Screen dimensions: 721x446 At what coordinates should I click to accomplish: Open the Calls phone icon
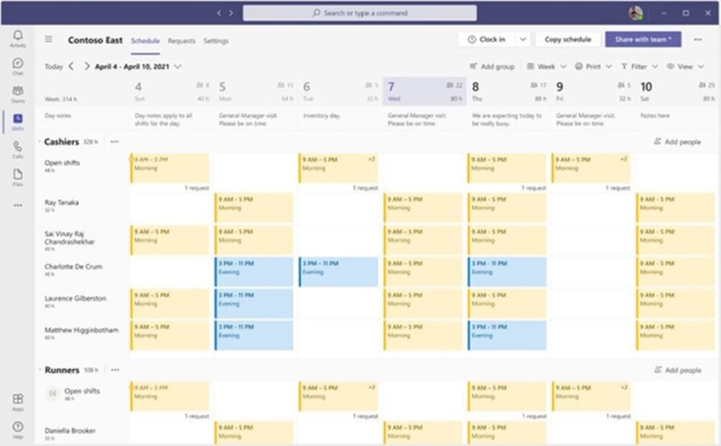coord(18,150)
